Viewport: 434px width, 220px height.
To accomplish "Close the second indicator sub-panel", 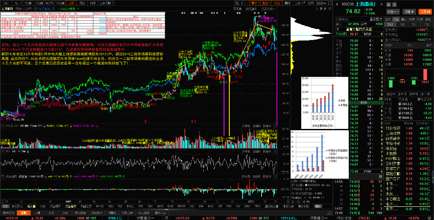I will [275, 151].
